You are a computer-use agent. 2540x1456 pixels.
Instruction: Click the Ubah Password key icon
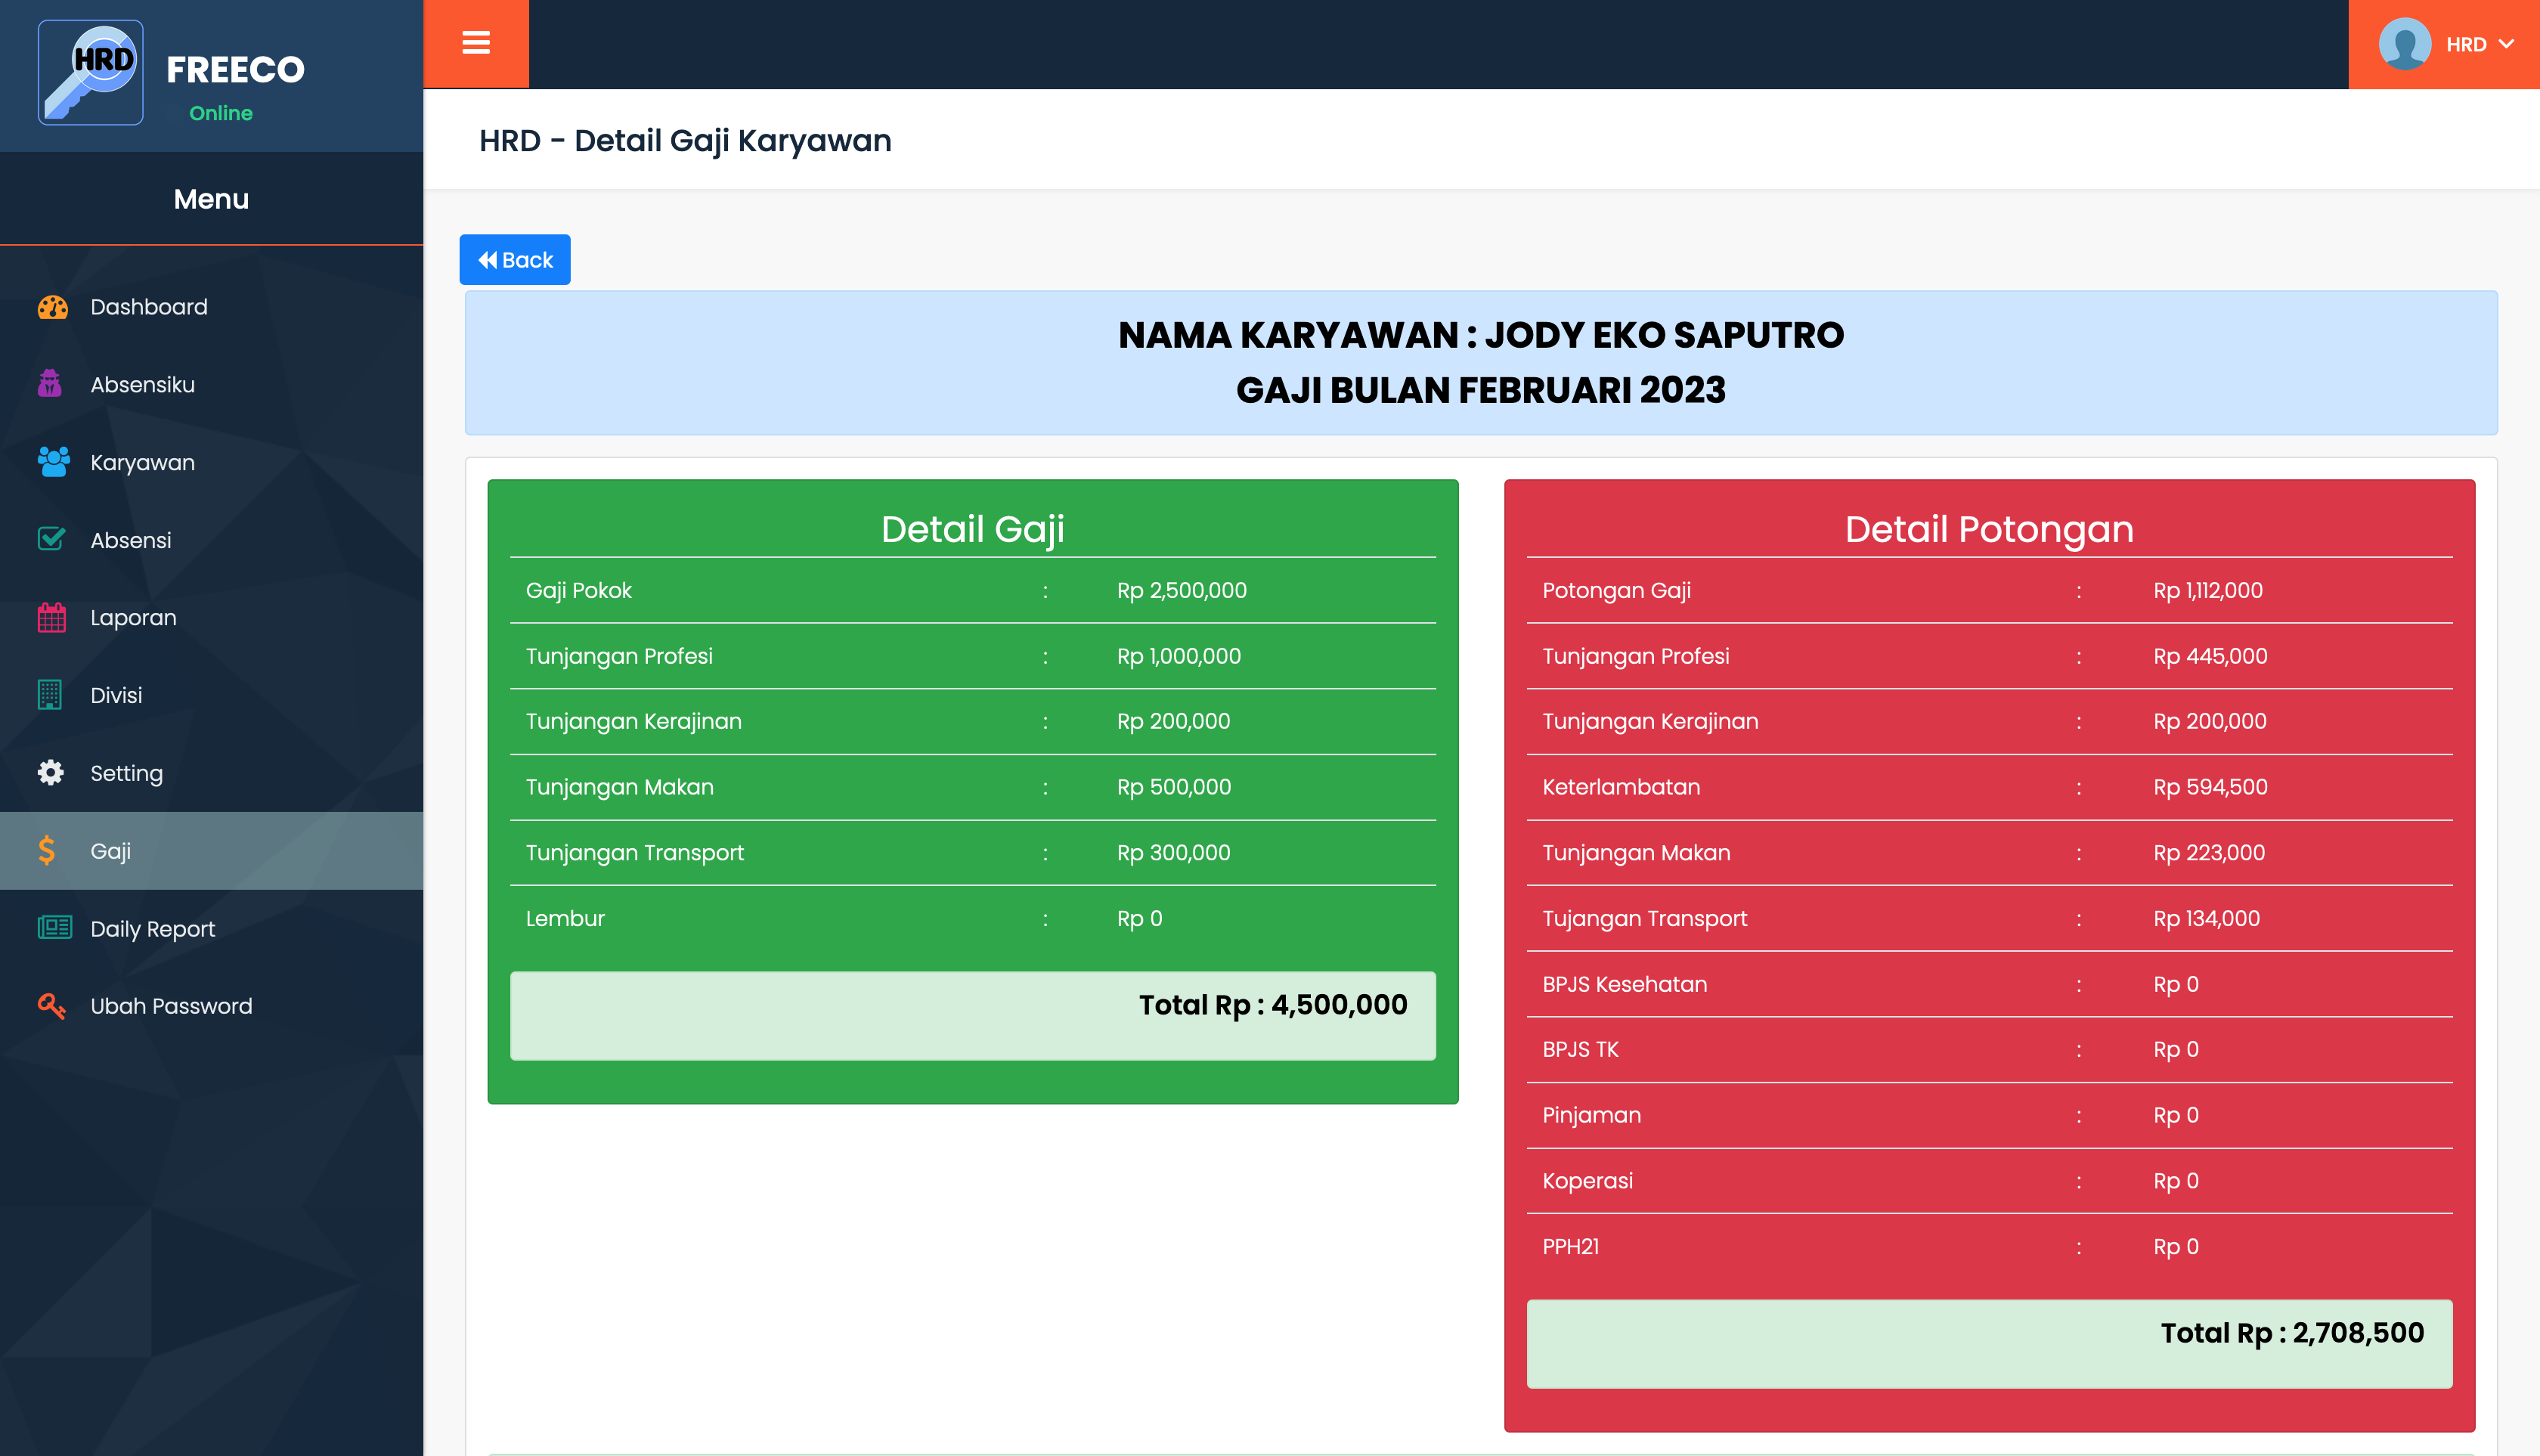pos(51,1006)
